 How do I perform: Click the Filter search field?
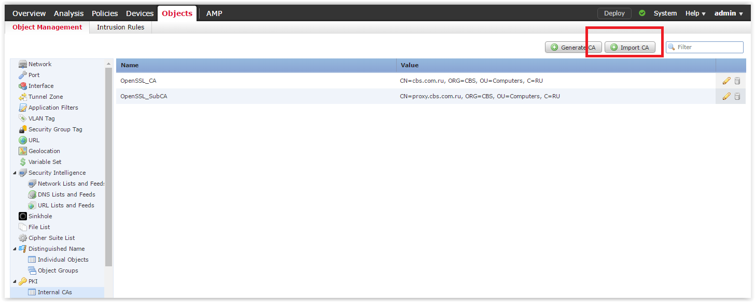coord(705,47)
